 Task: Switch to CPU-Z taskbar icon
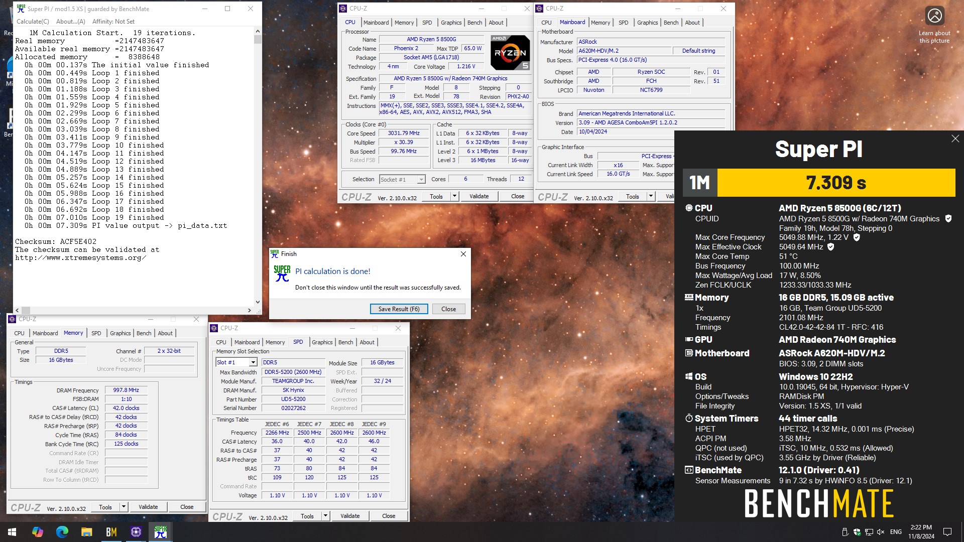click(x=136, y=532)
